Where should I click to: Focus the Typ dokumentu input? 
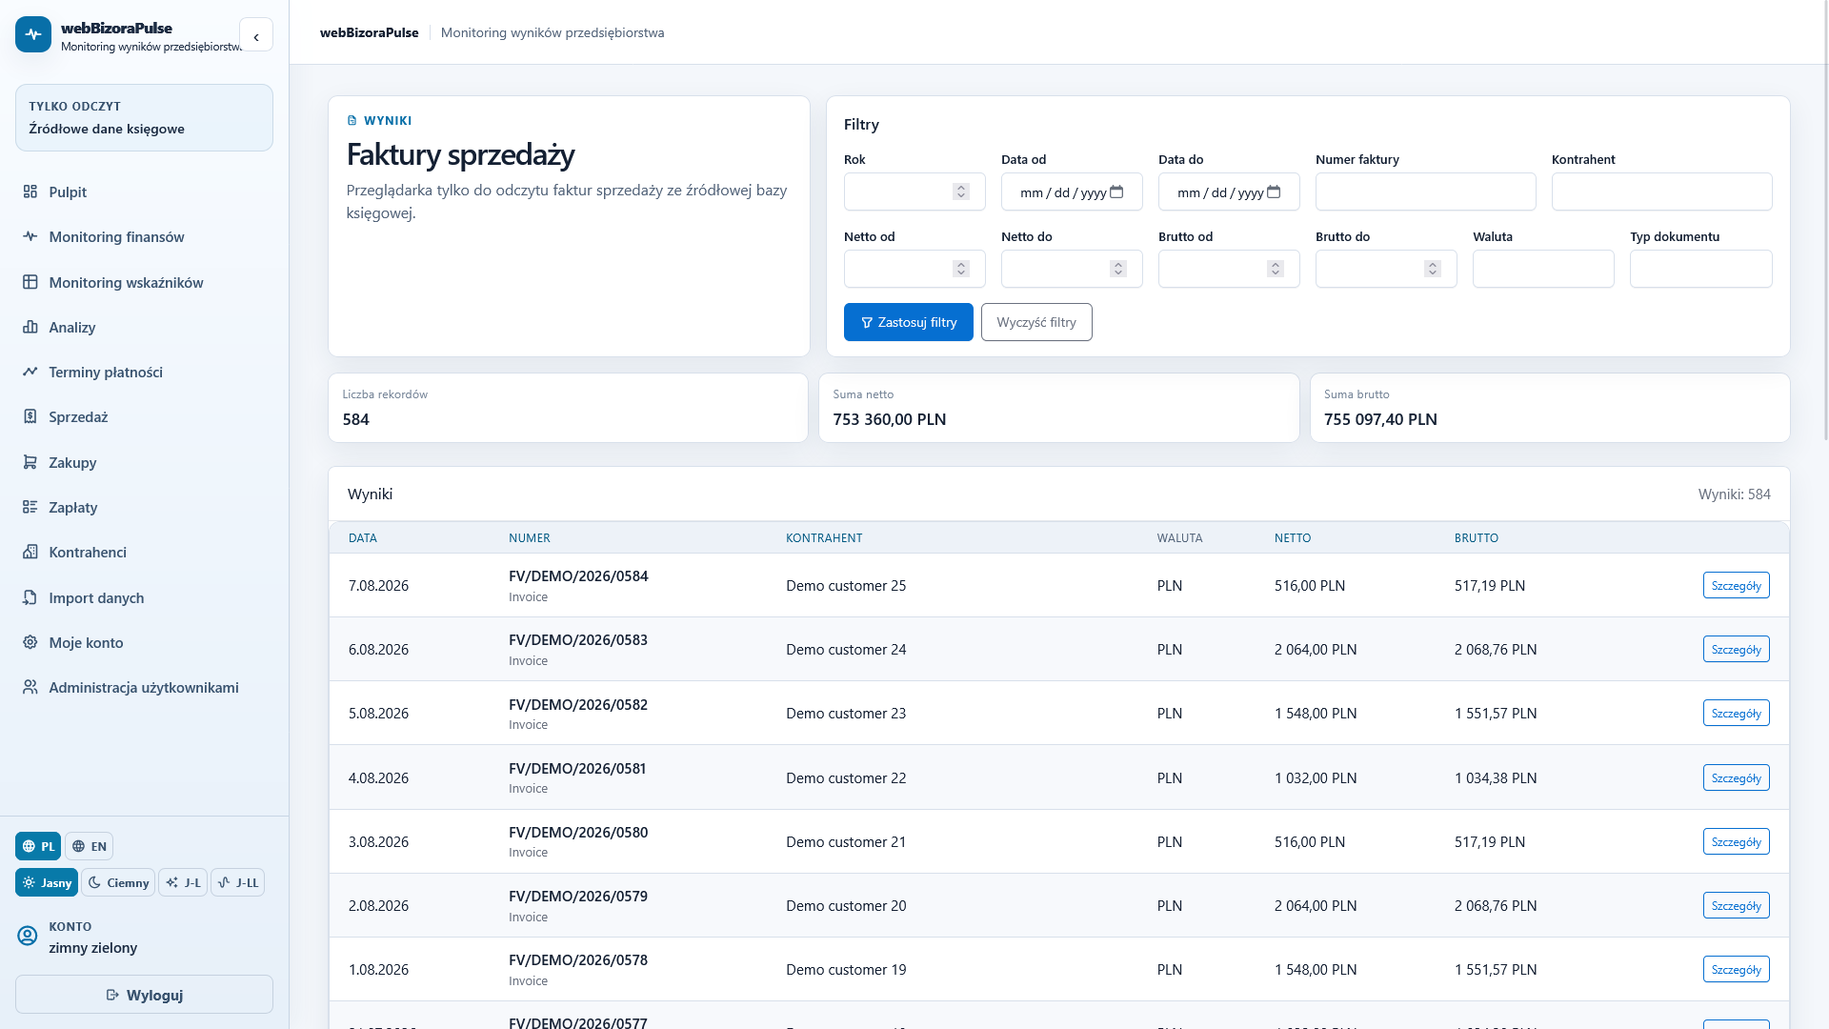tap(1700, 269)
